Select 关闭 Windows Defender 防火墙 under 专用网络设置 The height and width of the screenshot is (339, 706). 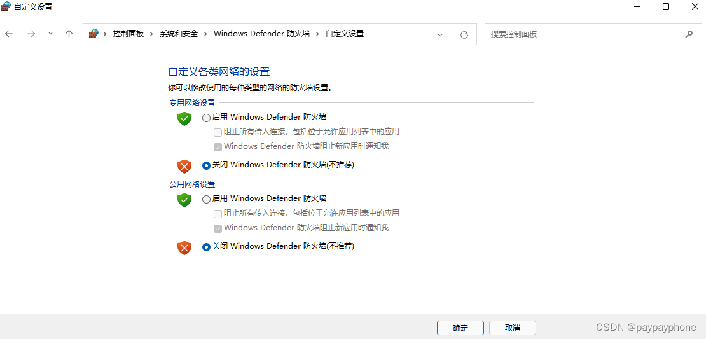click(206, 165)
